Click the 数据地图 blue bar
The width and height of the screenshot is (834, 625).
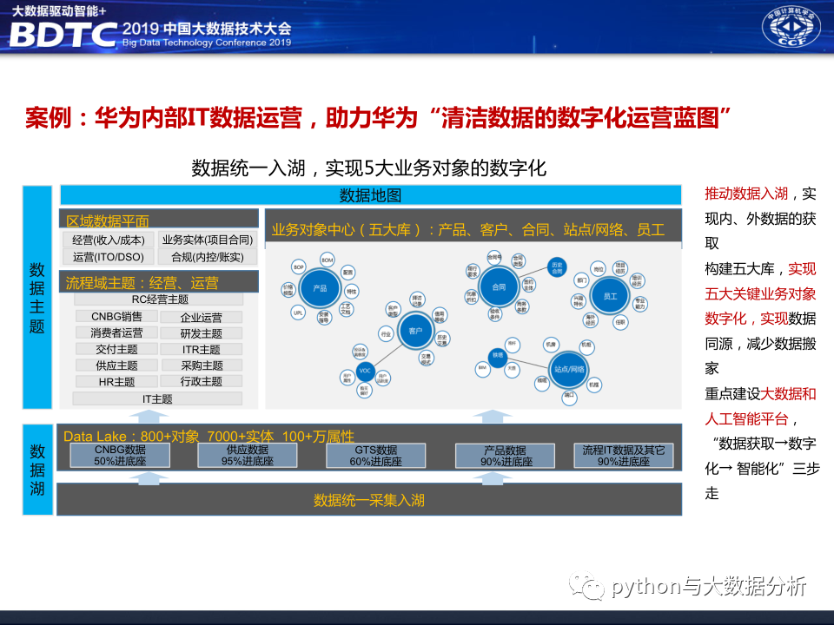[x=371, y=195]
